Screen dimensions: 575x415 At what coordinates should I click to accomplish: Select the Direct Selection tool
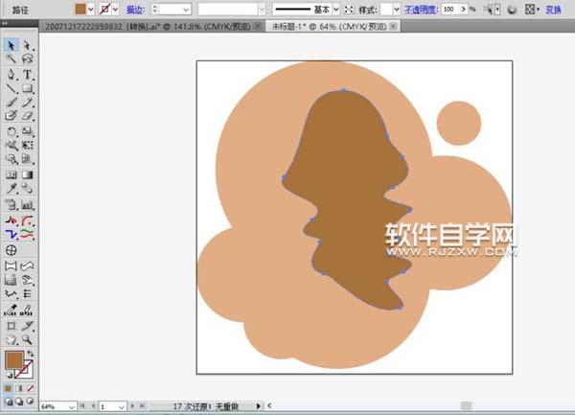[27, 45]
